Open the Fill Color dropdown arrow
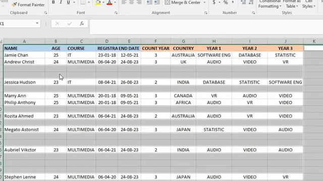 [x=103, y=3]
